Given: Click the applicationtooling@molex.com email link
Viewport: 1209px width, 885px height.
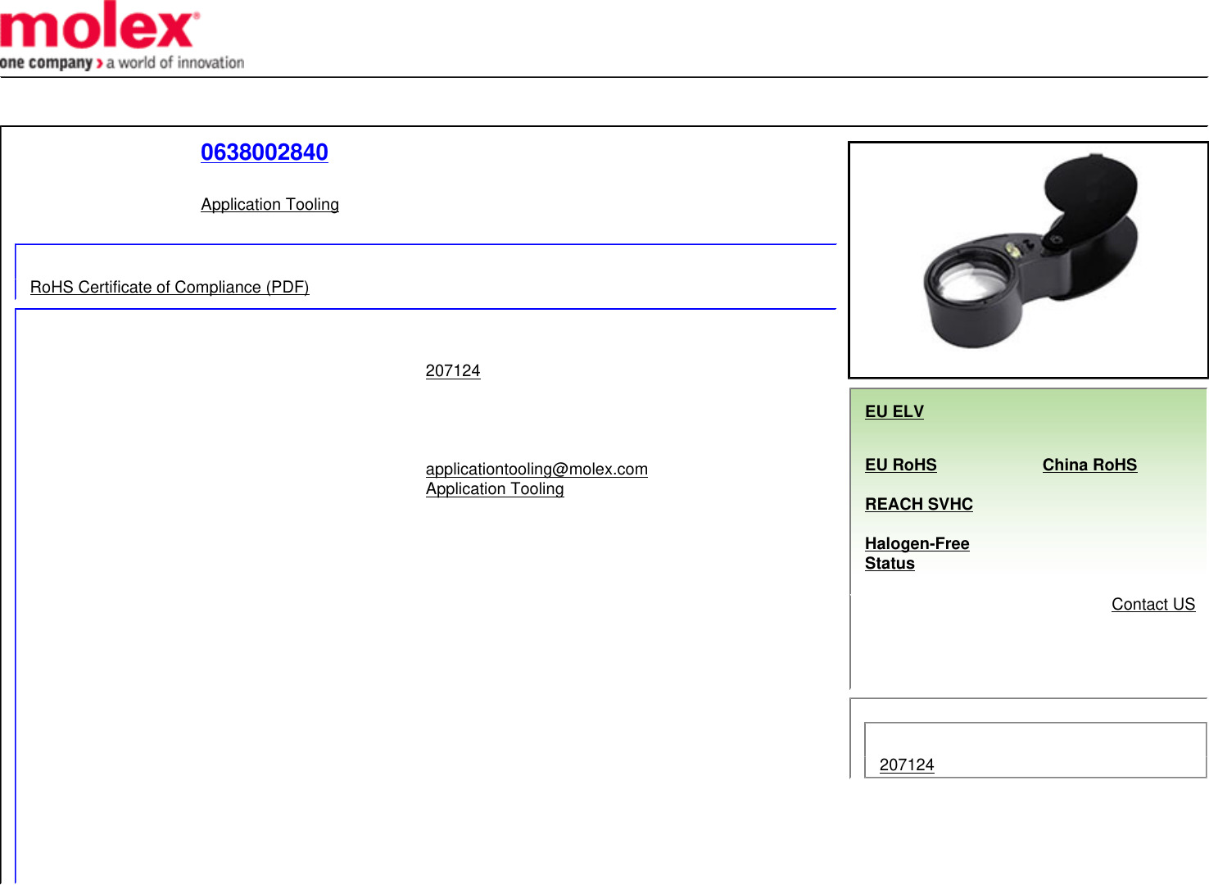Looking at the screenshot, I should (537, 469).
